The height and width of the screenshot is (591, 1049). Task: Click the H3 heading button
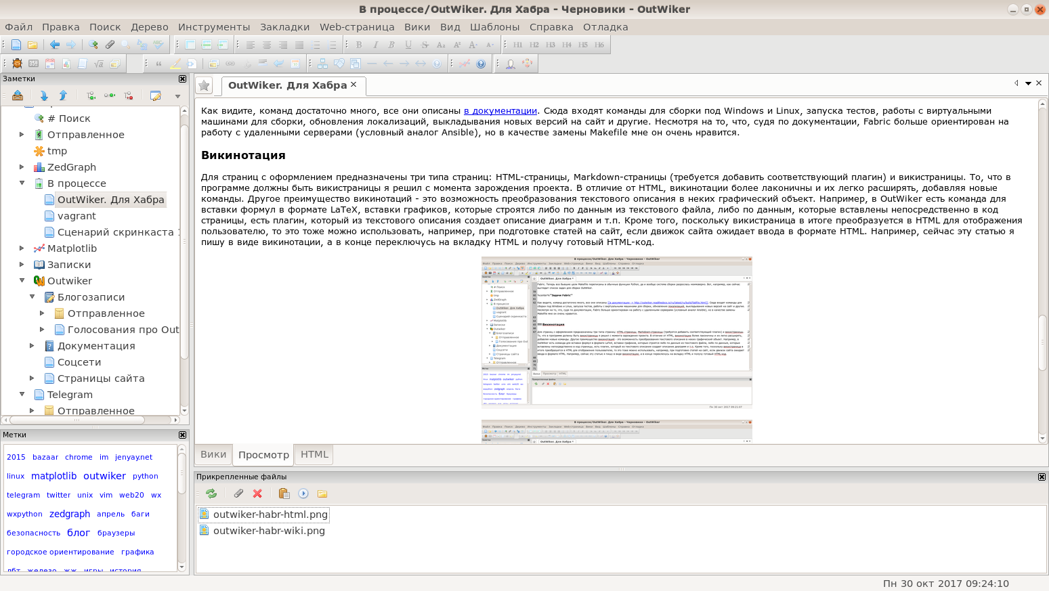551,45
